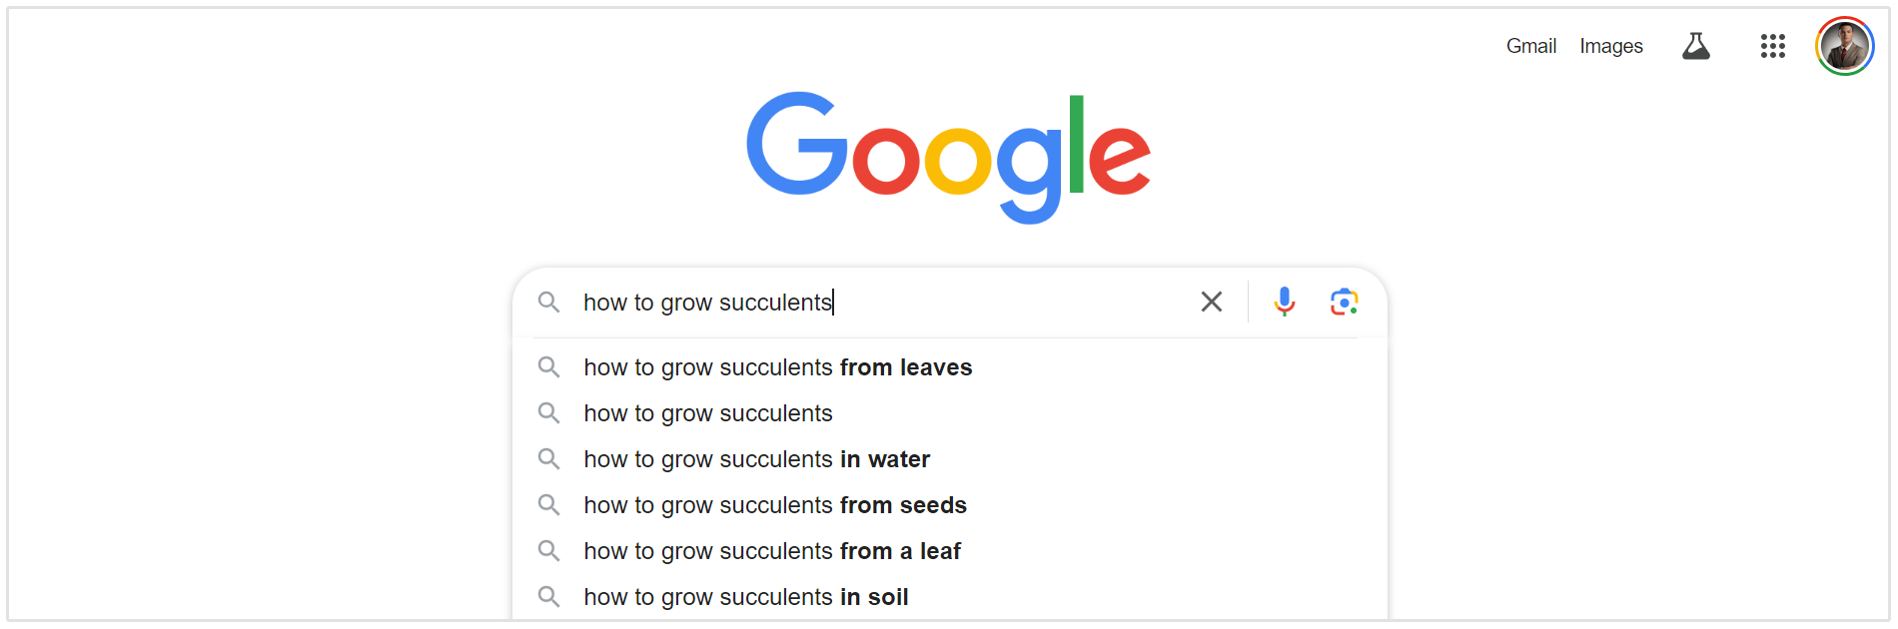Screen dimensions: 1898x629
Task: Choose suggestion ending 'in soil'
Action: tap(746, 597)
